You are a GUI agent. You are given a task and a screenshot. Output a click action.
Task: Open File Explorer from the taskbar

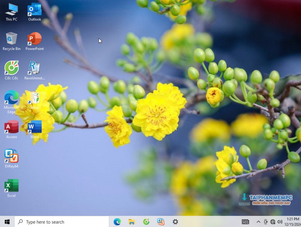(x=132, y=222)
